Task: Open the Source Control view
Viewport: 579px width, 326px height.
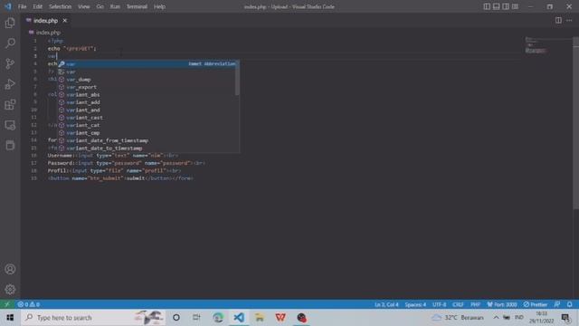Action: [x=10, y=63]
